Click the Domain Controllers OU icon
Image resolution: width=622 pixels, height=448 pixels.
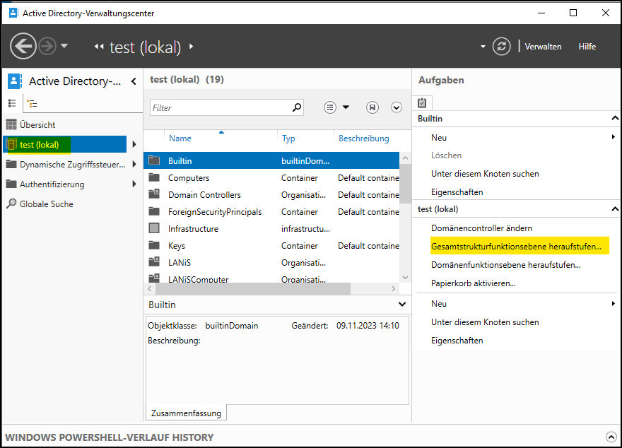pos(154,194)
